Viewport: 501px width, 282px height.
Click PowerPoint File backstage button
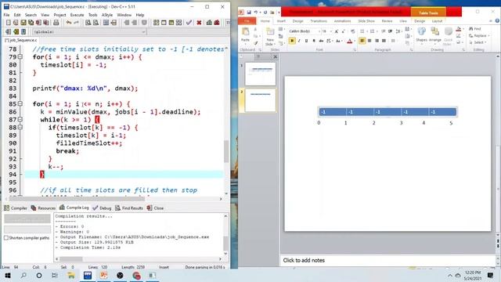pyautogui.click(x=247, y=21)
